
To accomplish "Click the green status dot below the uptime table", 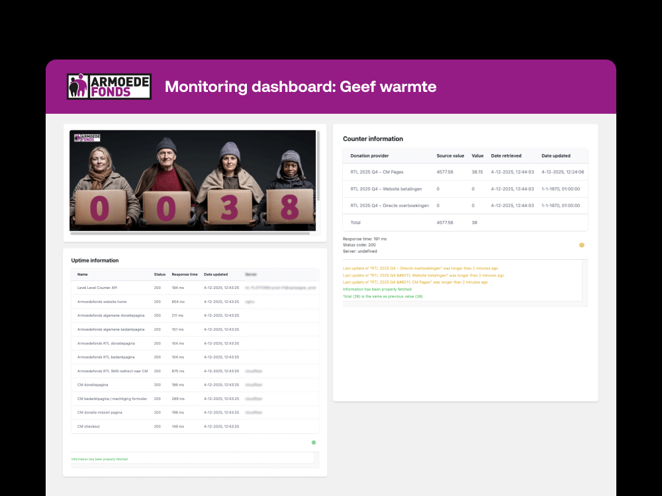I will point(314,442).
